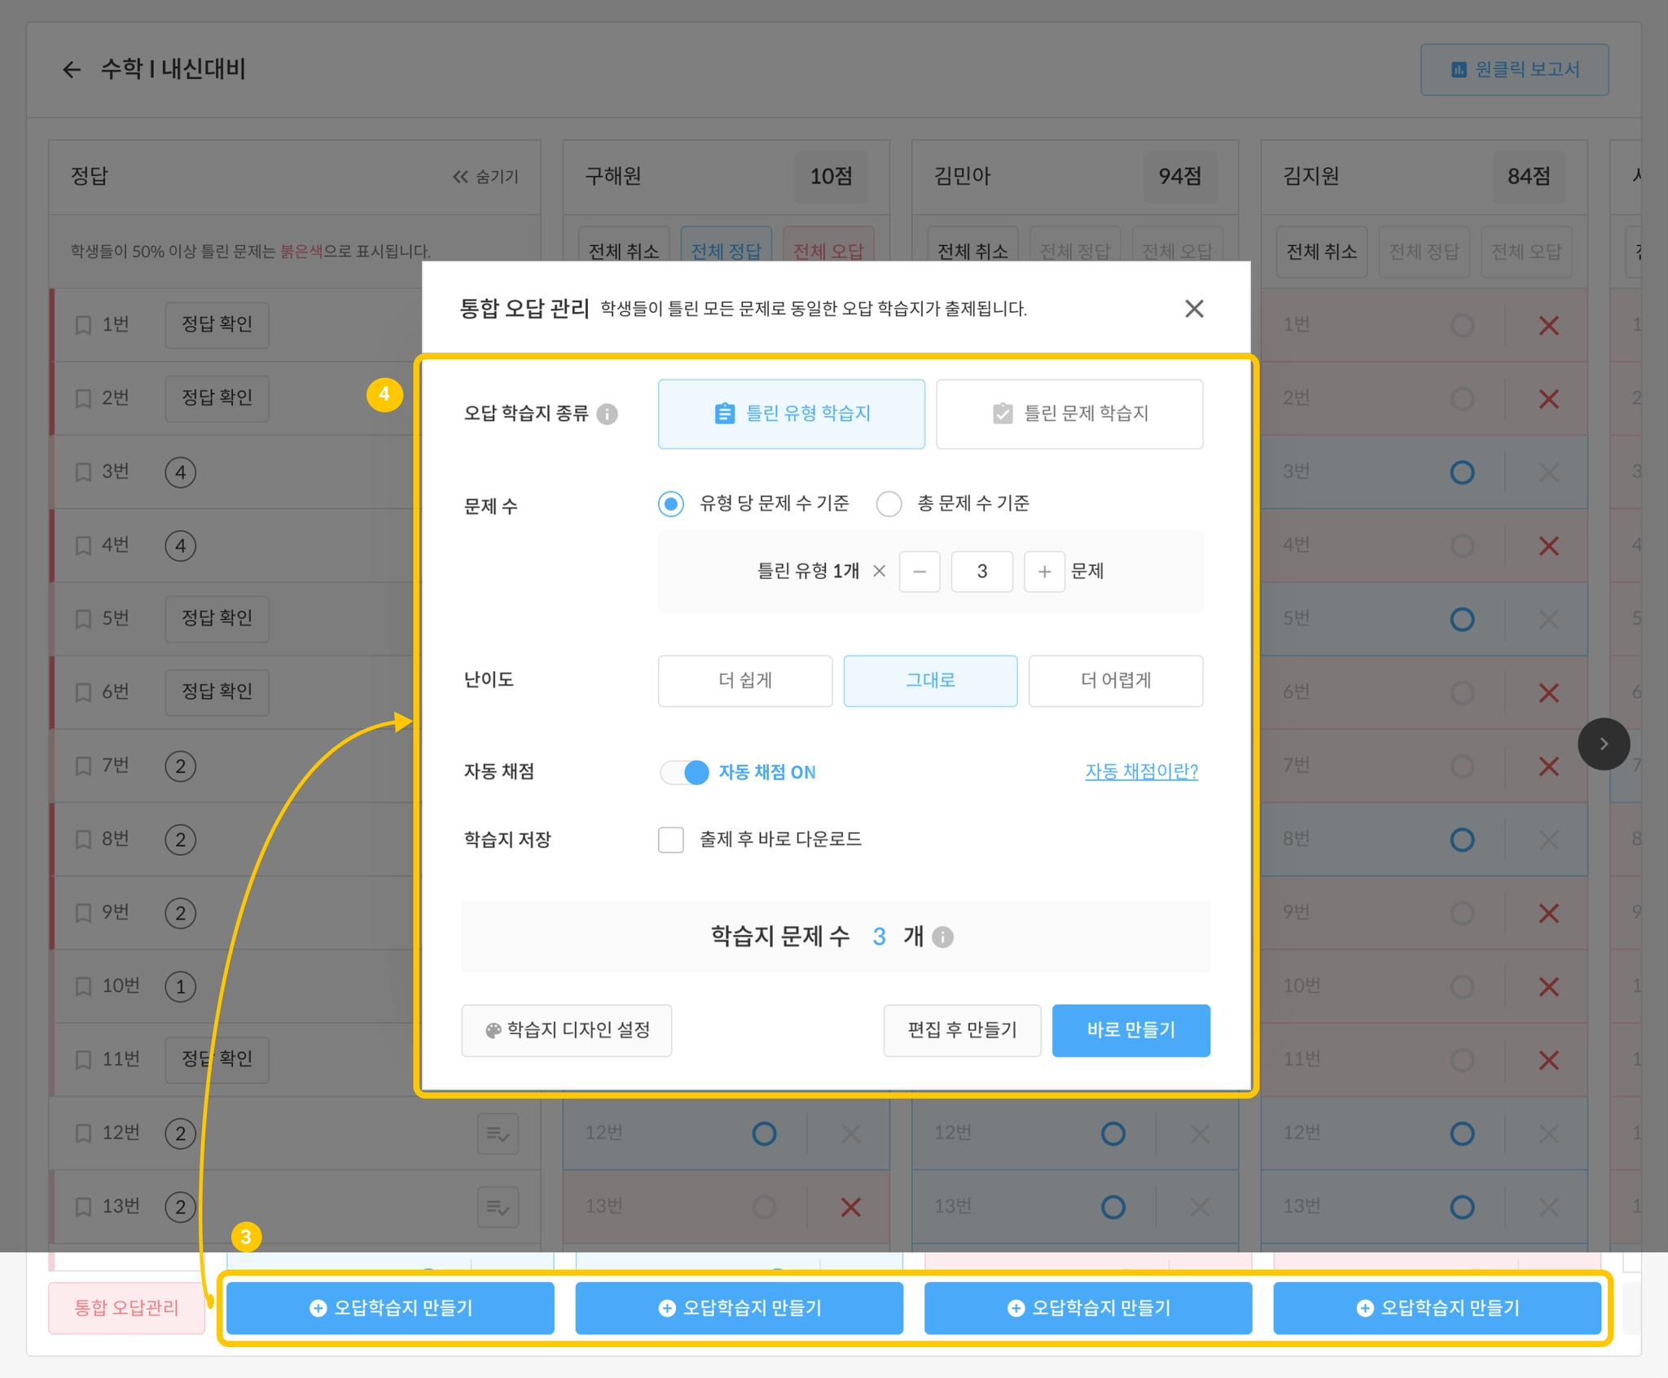Increase problem count with plus button
Screen dimensions: 1668x1378
coord(1044,572)
